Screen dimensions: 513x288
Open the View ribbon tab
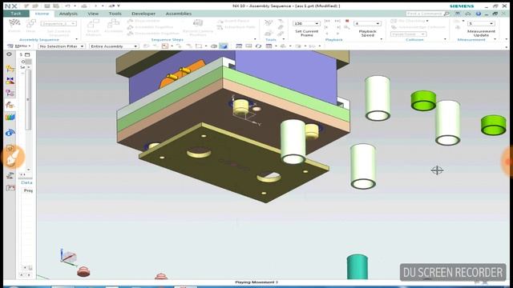[x=93, y=14]
